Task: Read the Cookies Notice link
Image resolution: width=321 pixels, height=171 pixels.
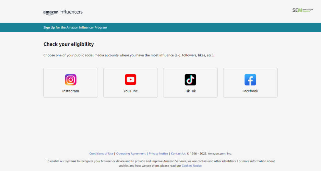Action: point(192,166)
